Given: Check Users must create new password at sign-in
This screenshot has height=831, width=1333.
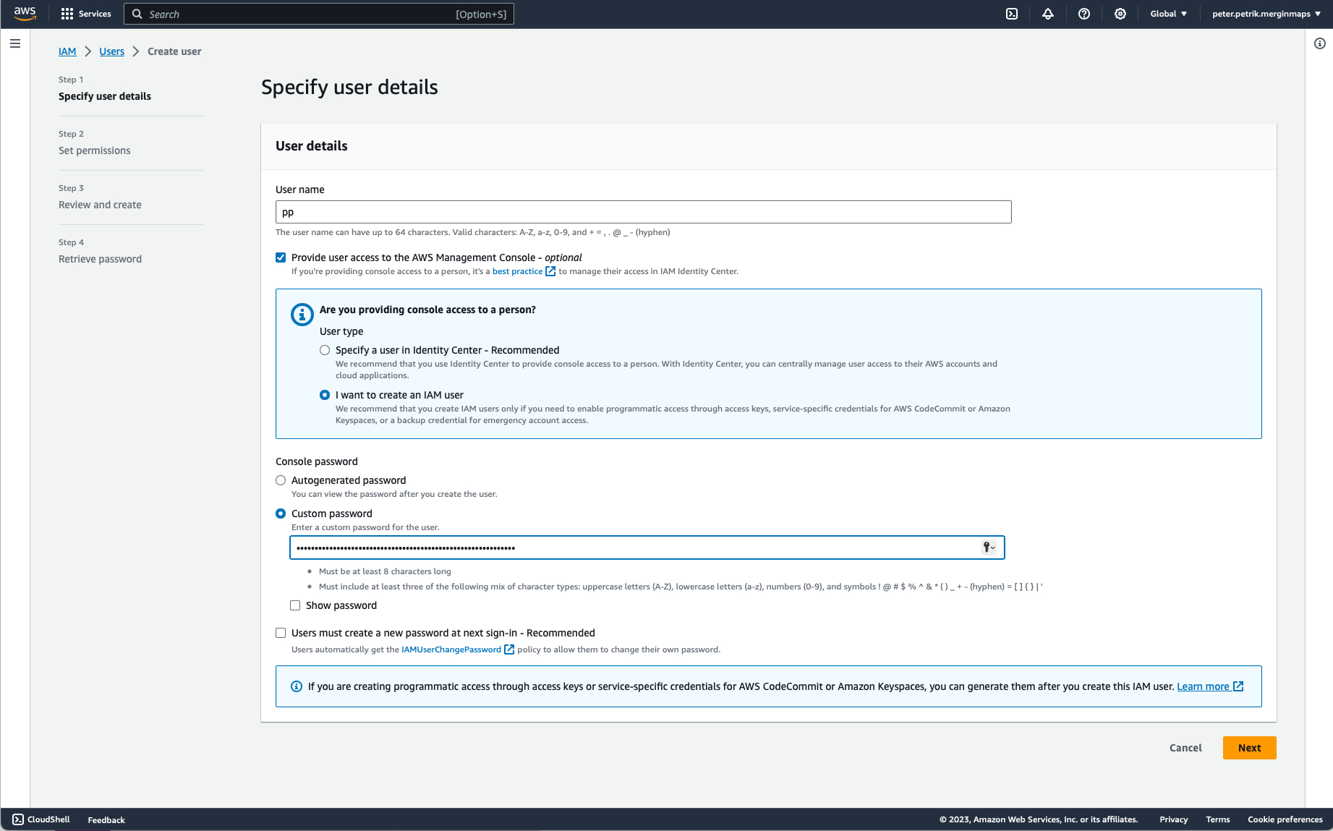Looking at the screenshot, I should point(281,633).
